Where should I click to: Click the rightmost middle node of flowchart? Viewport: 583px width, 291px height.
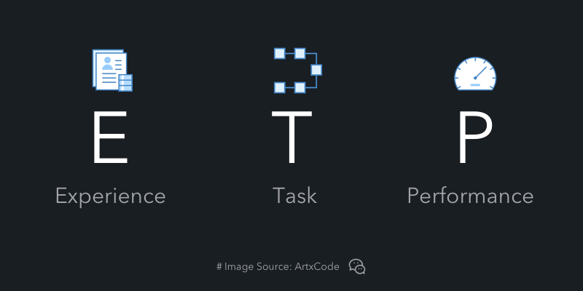tap(316, 70)
